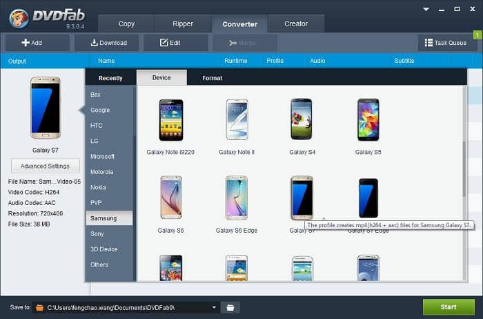This screenshot has width=483, height=319.
Task: Click the 'File Size: 38 MB' text
Action: click(x=29, y=224)
